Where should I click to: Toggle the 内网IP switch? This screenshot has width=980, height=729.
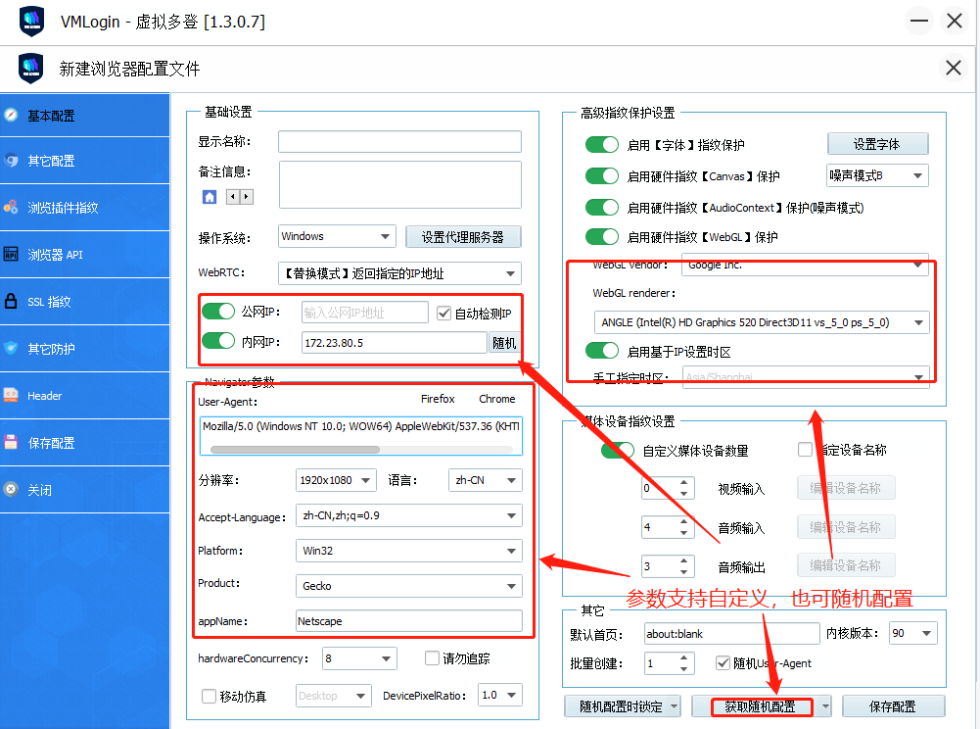click(218, 341)
